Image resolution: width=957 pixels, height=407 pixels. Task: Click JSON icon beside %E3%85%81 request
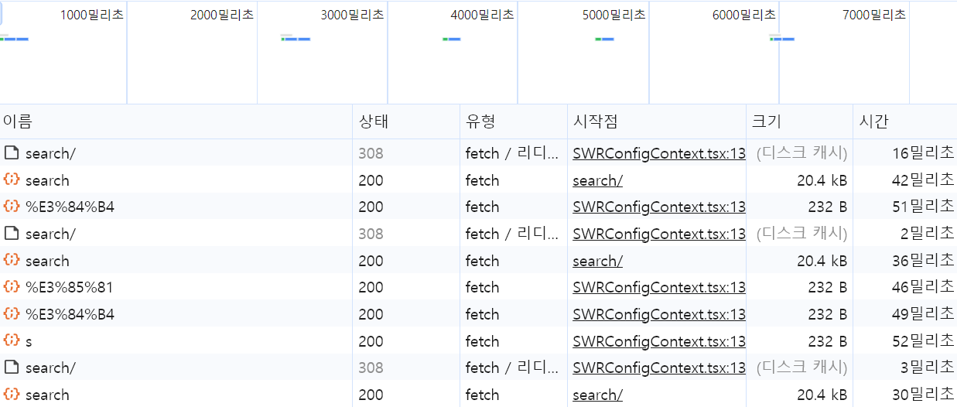click(x=12, y=287)
